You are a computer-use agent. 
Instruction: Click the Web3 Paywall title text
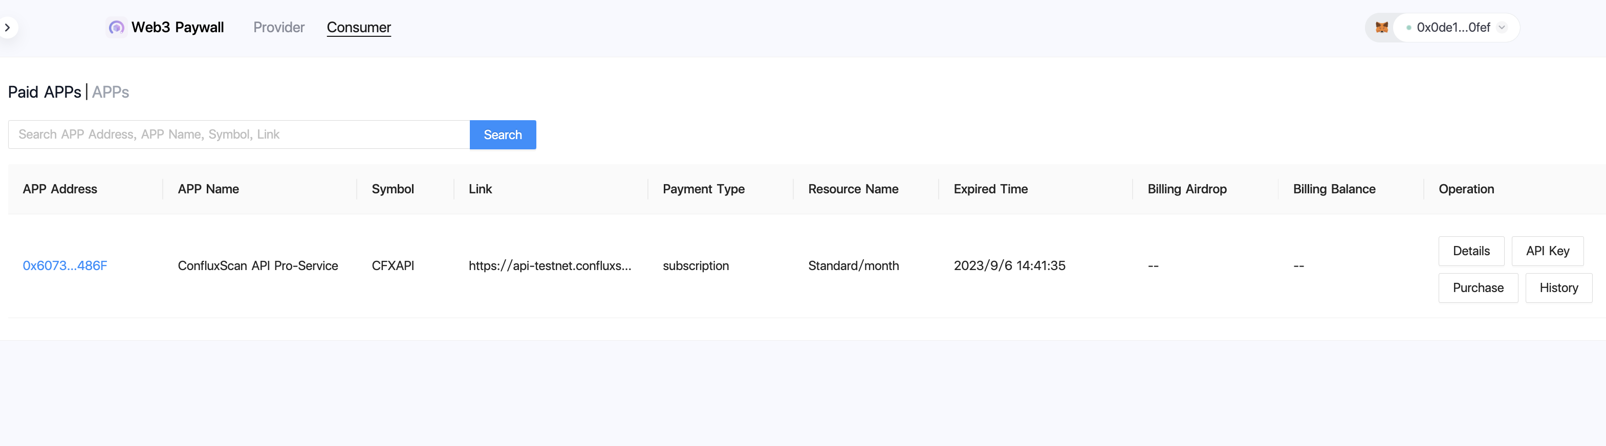pyautogui.click(x=178, y=28)
